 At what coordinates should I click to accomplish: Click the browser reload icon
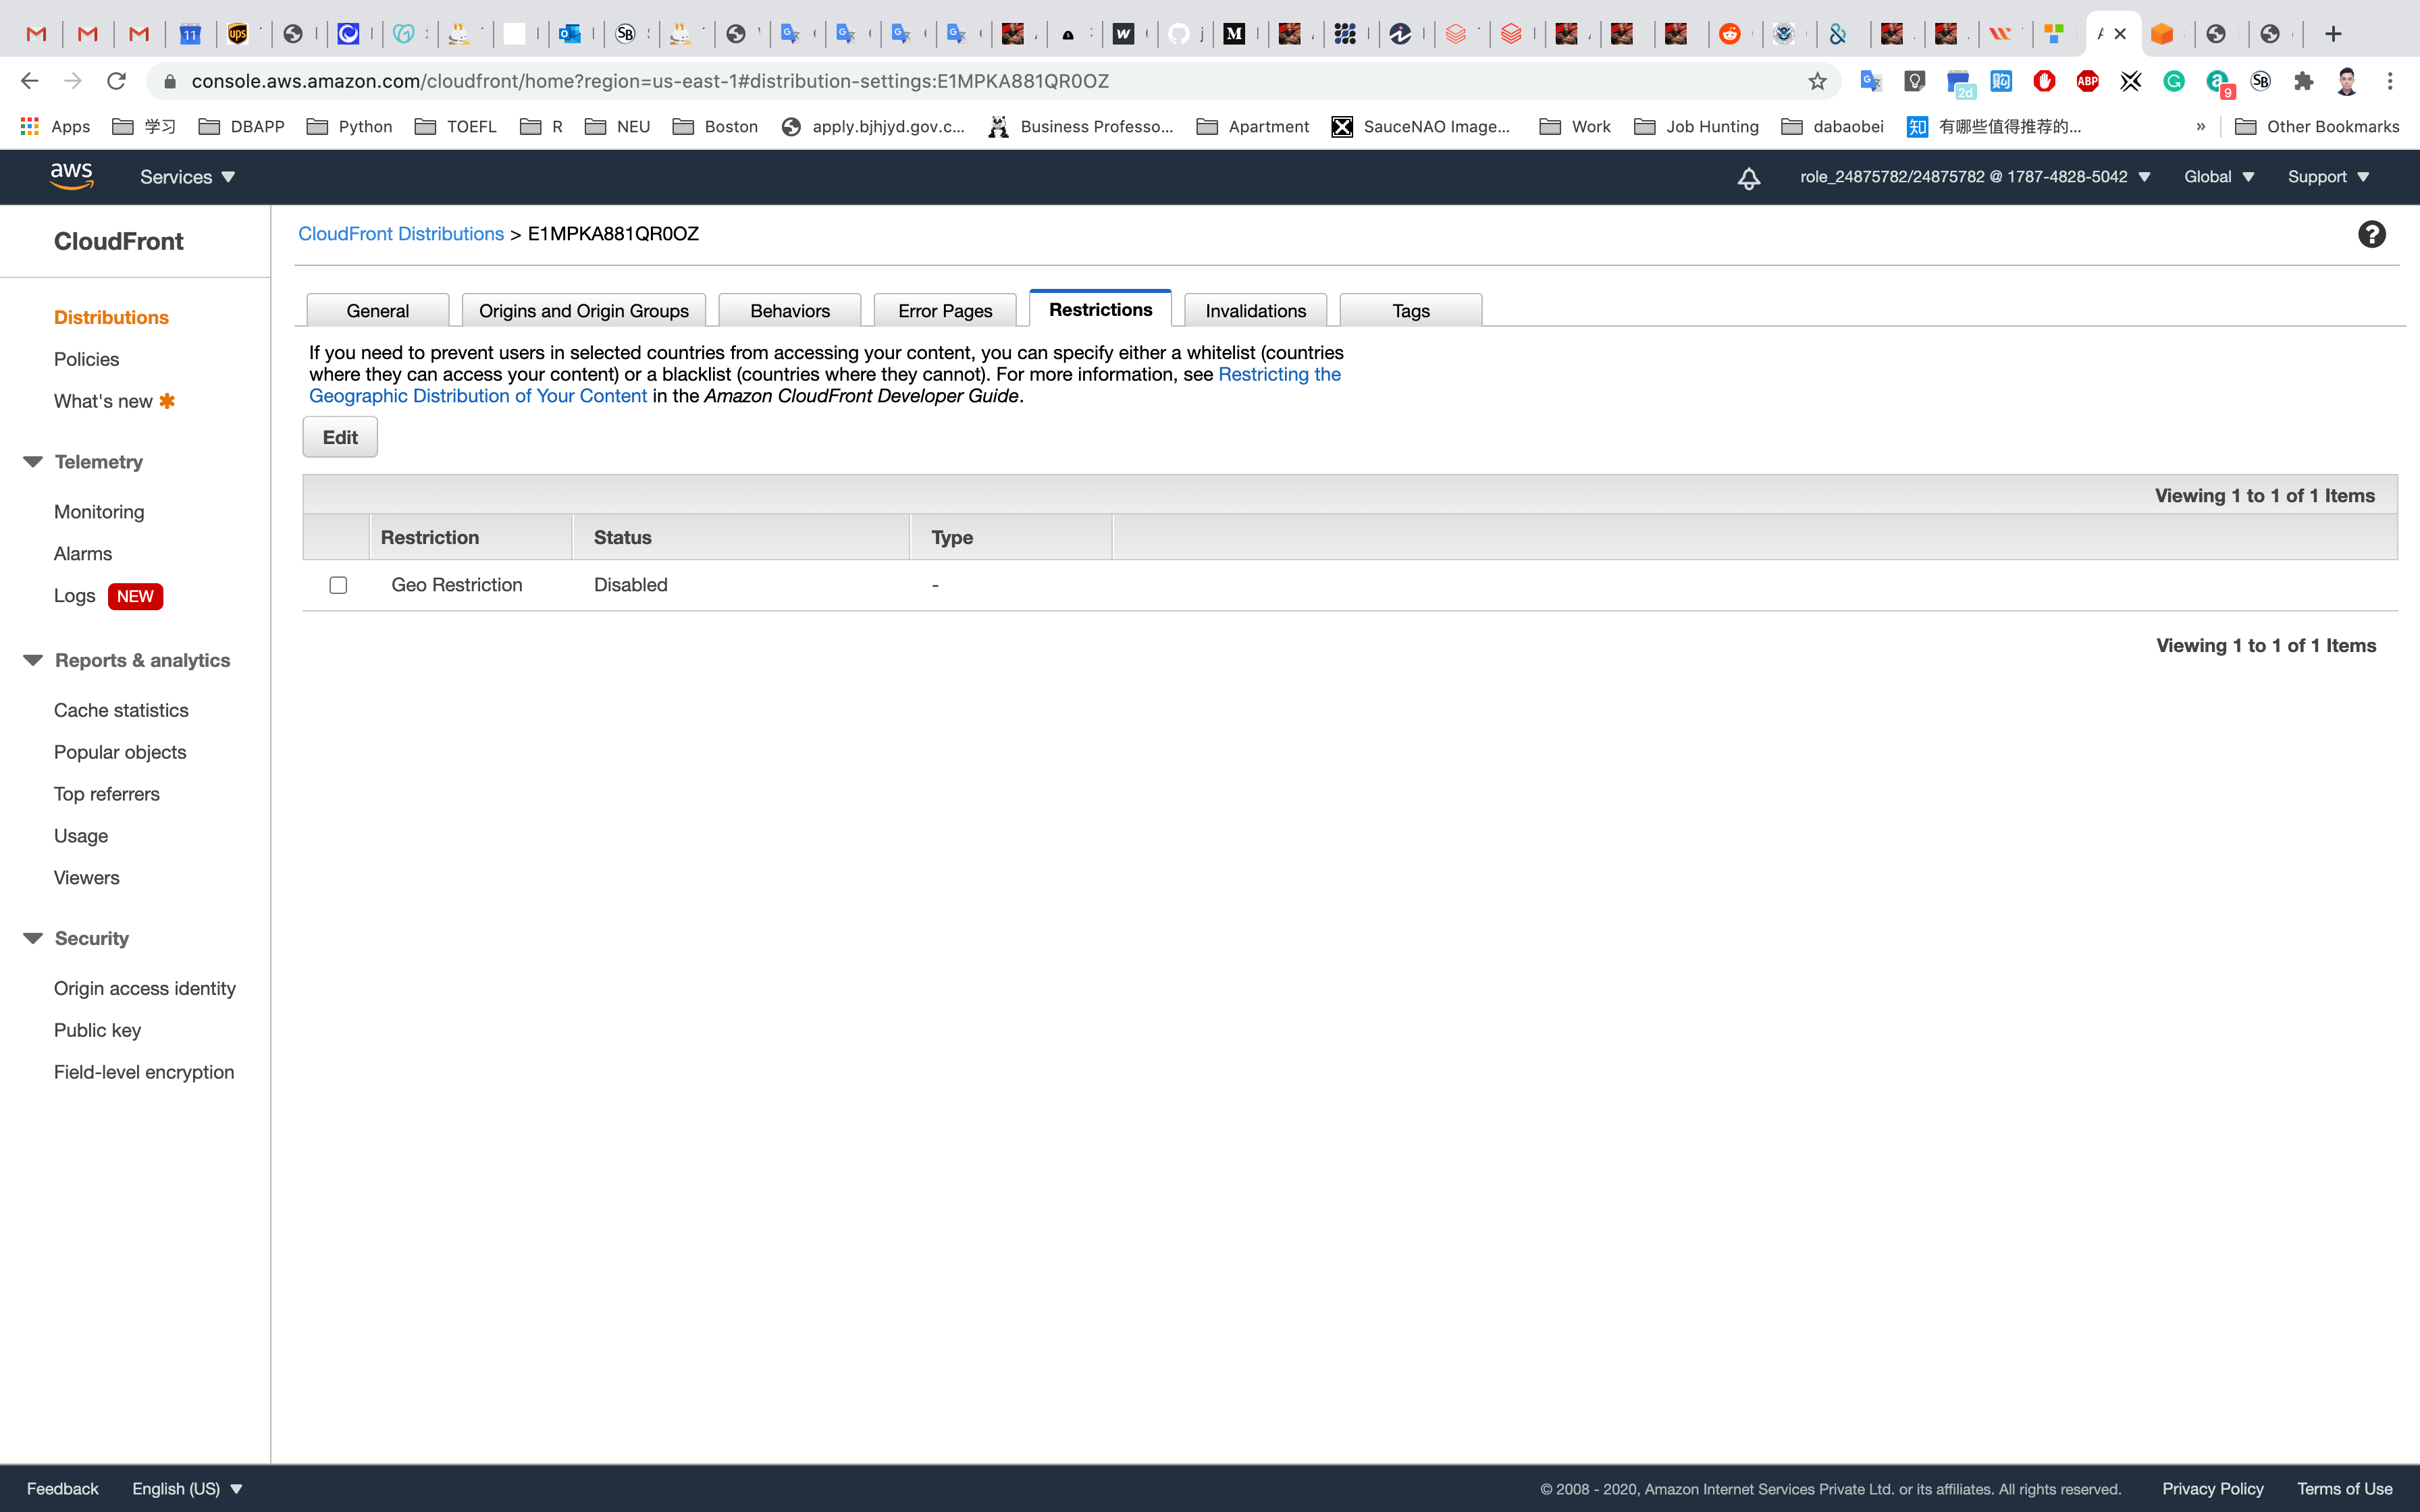coord(117,81)
